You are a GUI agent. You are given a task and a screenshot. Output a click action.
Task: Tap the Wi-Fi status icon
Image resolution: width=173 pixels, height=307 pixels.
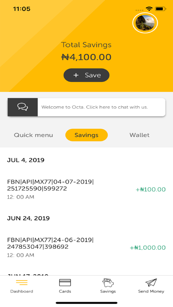(x=149, y=9)
